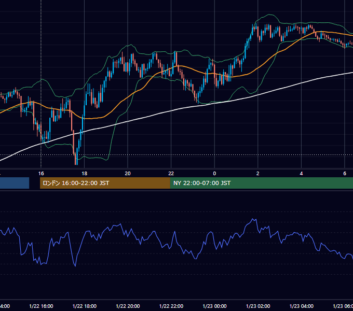Click the 1/22 16:00 date label
Image resolution: width=353 pixels, height=311 pixels.
click(41, 306)
